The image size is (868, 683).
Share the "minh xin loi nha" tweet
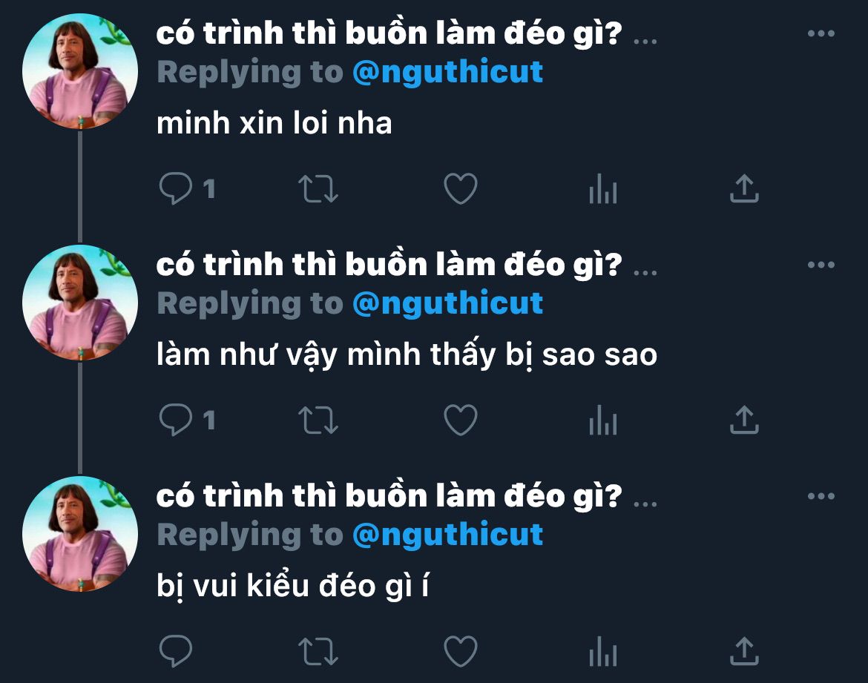[744, 188]
